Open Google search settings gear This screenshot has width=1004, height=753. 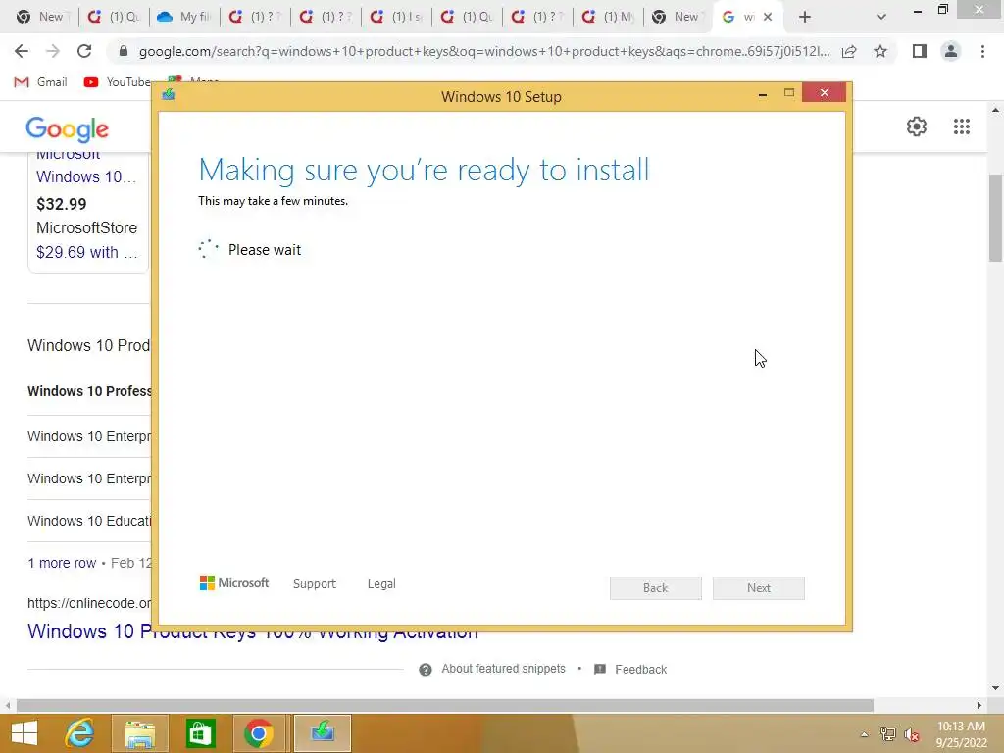click(917, 126)
